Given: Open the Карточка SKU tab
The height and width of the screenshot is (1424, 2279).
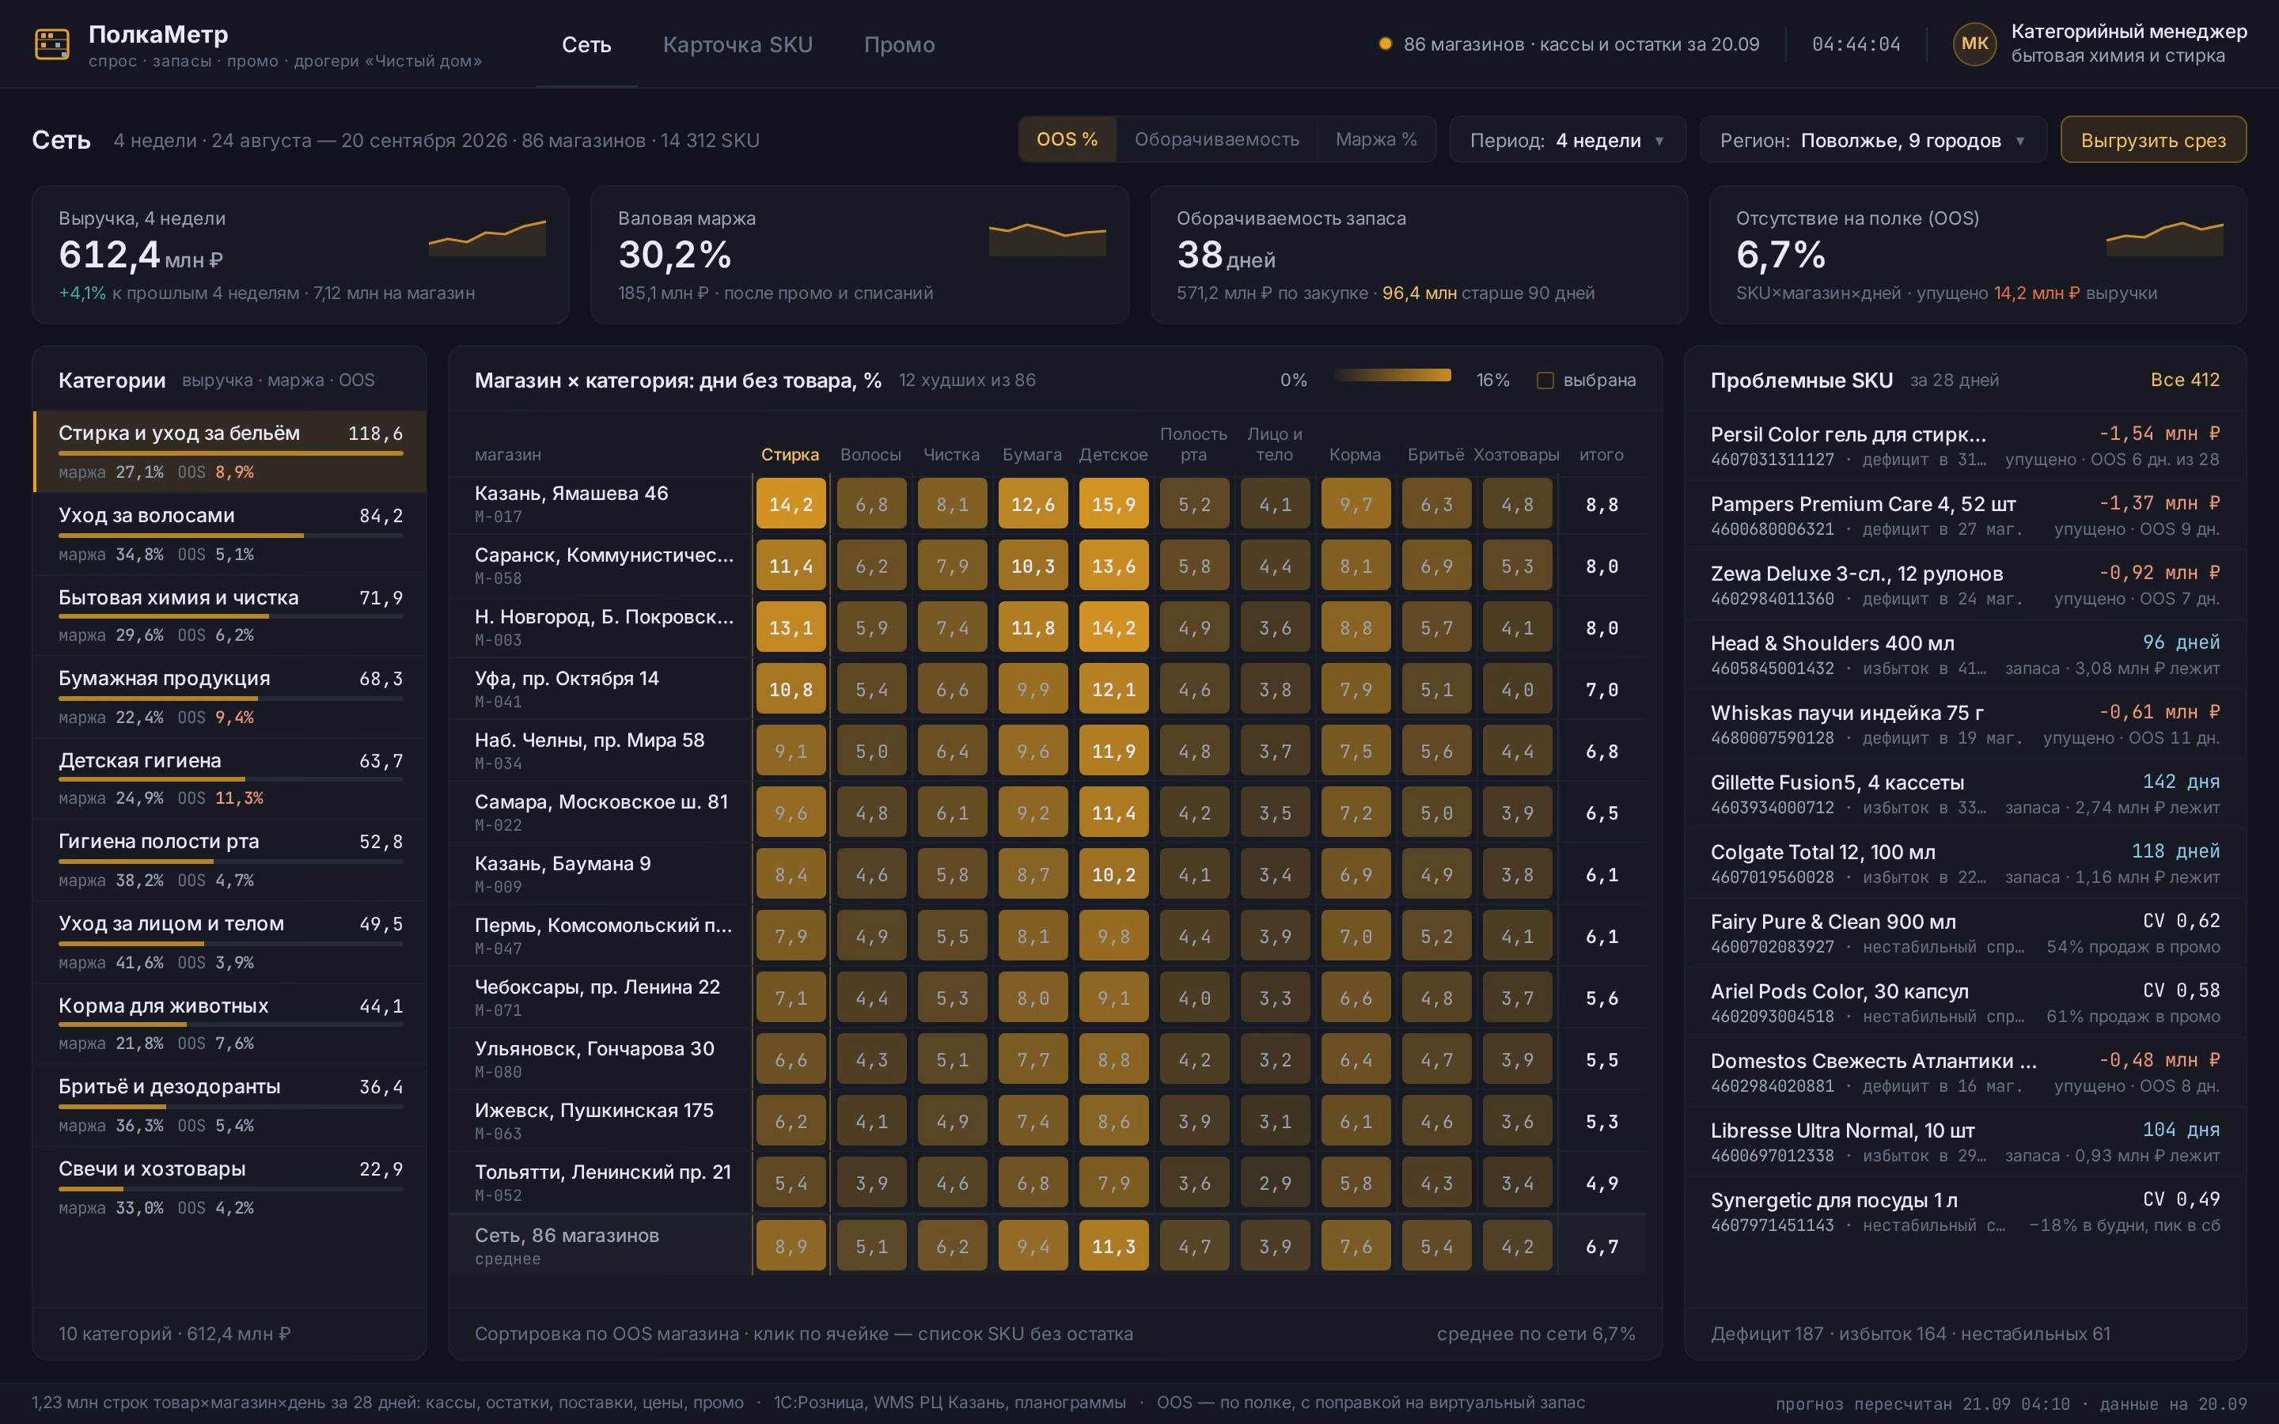Looking at the screenshot, I should coord(738,44).
